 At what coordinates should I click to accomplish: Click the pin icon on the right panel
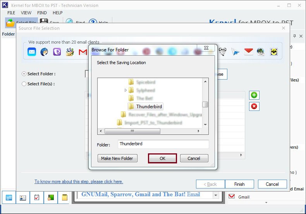click(294, 36)
